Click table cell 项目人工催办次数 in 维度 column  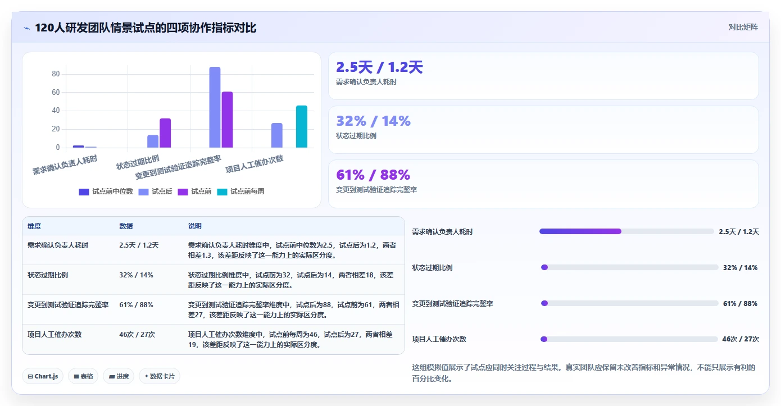(55, 335)
